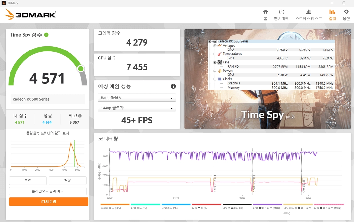Switch to the 스트레스 테스트 tab label
This screenshot has height=222, width=354.
click(309, 18)
